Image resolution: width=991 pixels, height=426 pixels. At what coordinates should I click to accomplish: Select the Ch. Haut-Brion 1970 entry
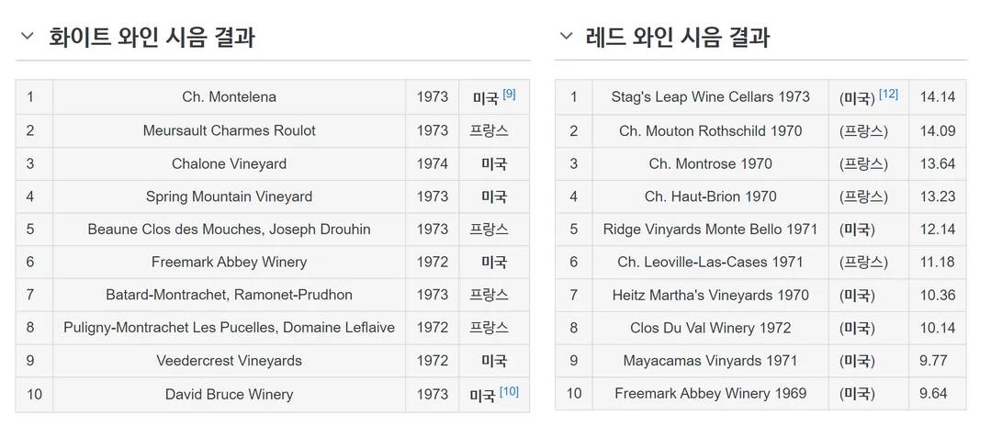tap(710, 196)
